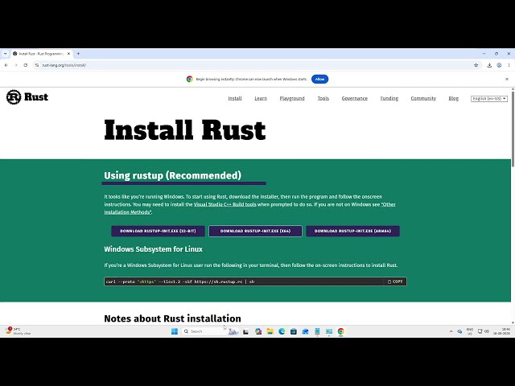Click the 'Install Rust' page title
The height and width of the screenshot is (386, 515).
[x=185, y=130]
